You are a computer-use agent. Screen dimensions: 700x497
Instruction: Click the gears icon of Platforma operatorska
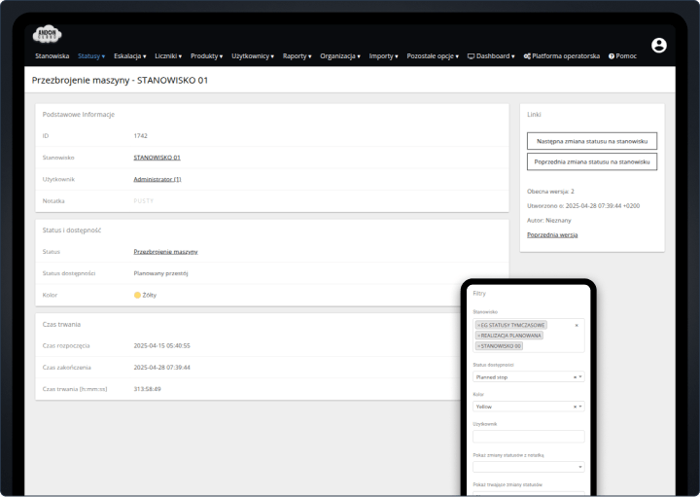[527, 56]
